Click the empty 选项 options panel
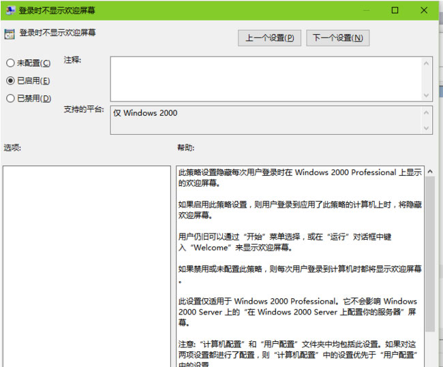This screenshot has width=443, height=367. point(87,266)
